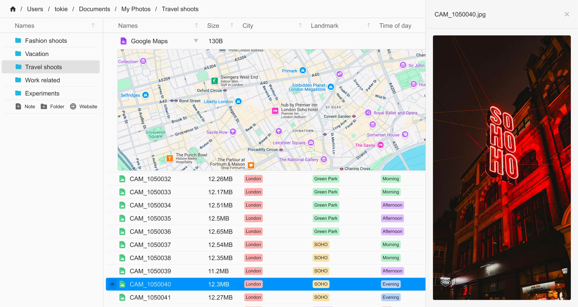Click The National Gallery museum pin
Image resolution: width=578 pixels, height=307 pixels.
coord(324,159)
